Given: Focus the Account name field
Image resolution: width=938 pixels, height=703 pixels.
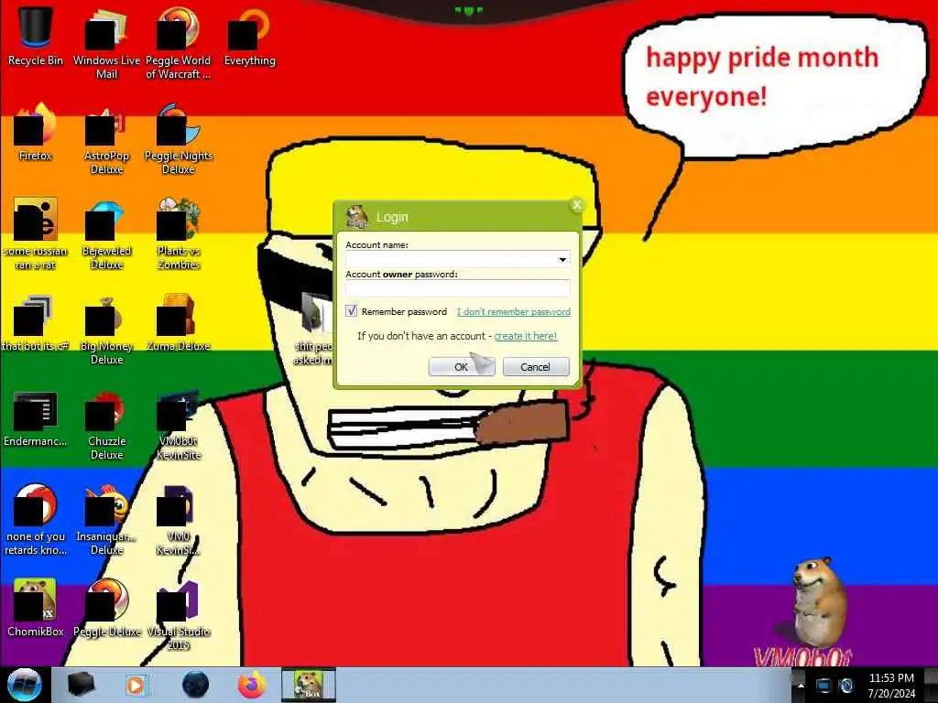Looking at the screenshot, I should coord(458,259).
